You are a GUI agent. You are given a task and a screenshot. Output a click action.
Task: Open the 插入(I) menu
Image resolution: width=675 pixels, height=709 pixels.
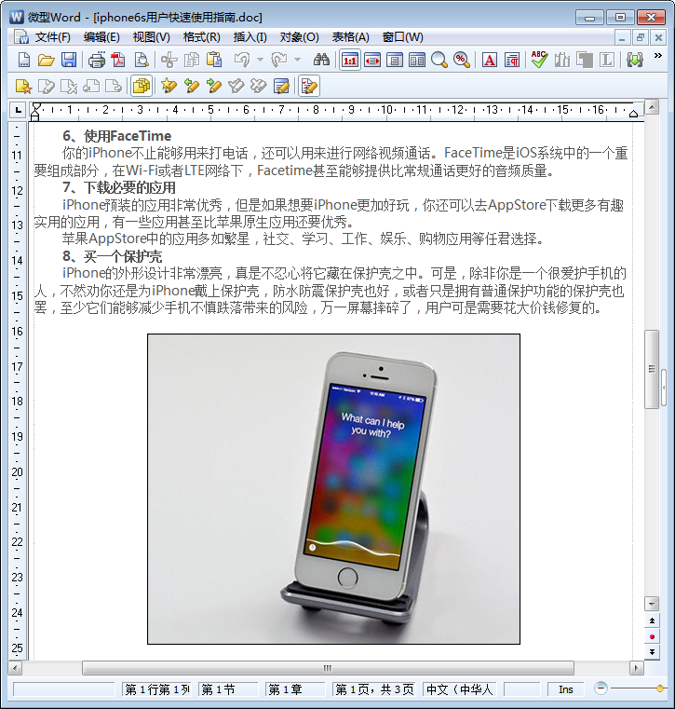(250, 37)
